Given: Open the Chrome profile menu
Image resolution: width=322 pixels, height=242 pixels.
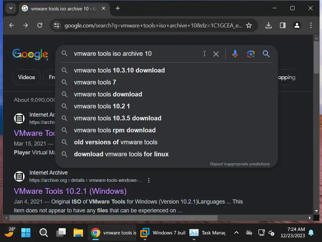Looking at the screenshot, I should tap(297, 25).
